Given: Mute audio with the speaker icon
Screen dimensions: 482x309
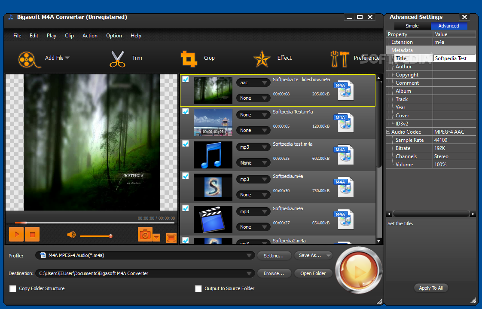Looking at the screenshot, I should click(71, 235).
